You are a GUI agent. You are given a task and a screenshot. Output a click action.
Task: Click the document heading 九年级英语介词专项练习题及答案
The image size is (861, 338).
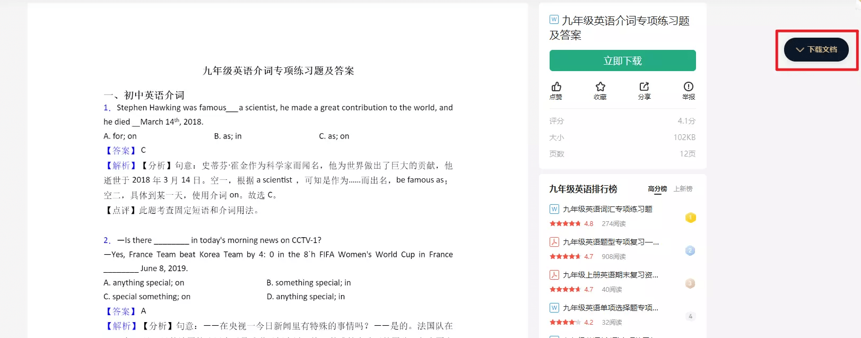coord(278,71)
